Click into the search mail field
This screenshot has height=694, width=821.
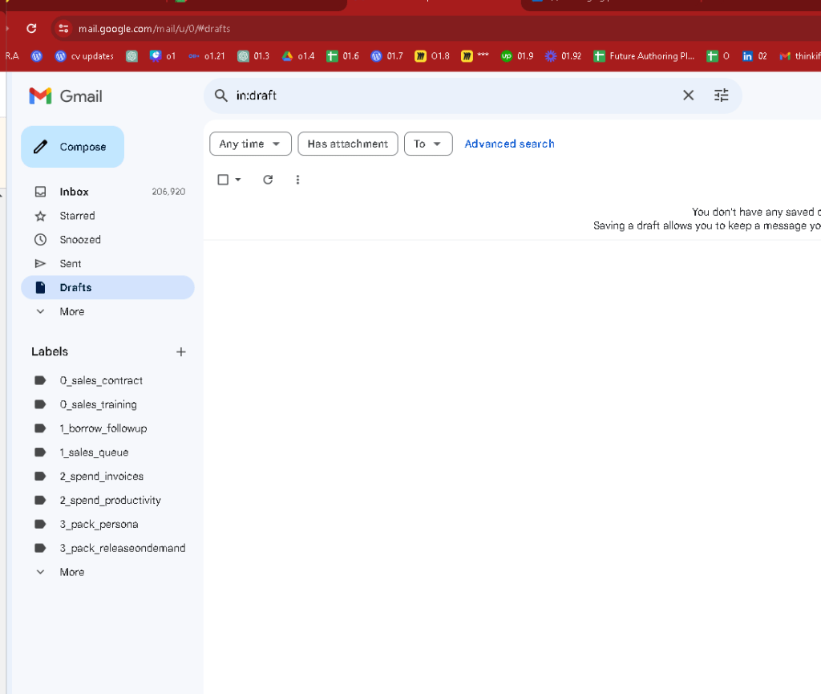coord(453,95)
